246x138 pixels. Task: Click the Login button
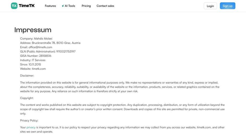click(210, 6)
